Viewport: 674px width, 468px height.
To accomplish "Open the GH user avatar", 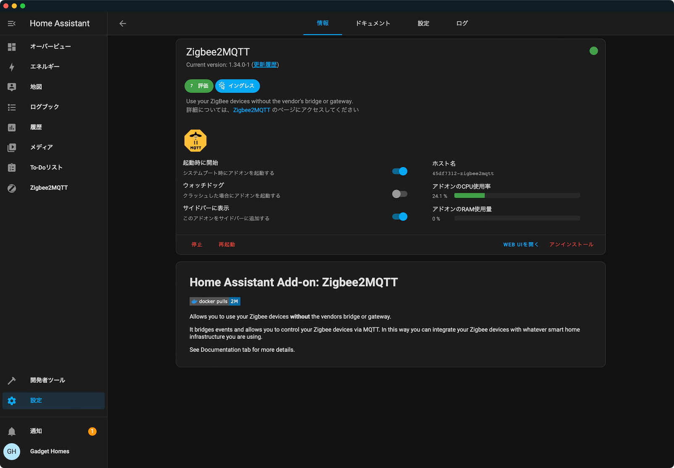I will (x=12, y=452).
